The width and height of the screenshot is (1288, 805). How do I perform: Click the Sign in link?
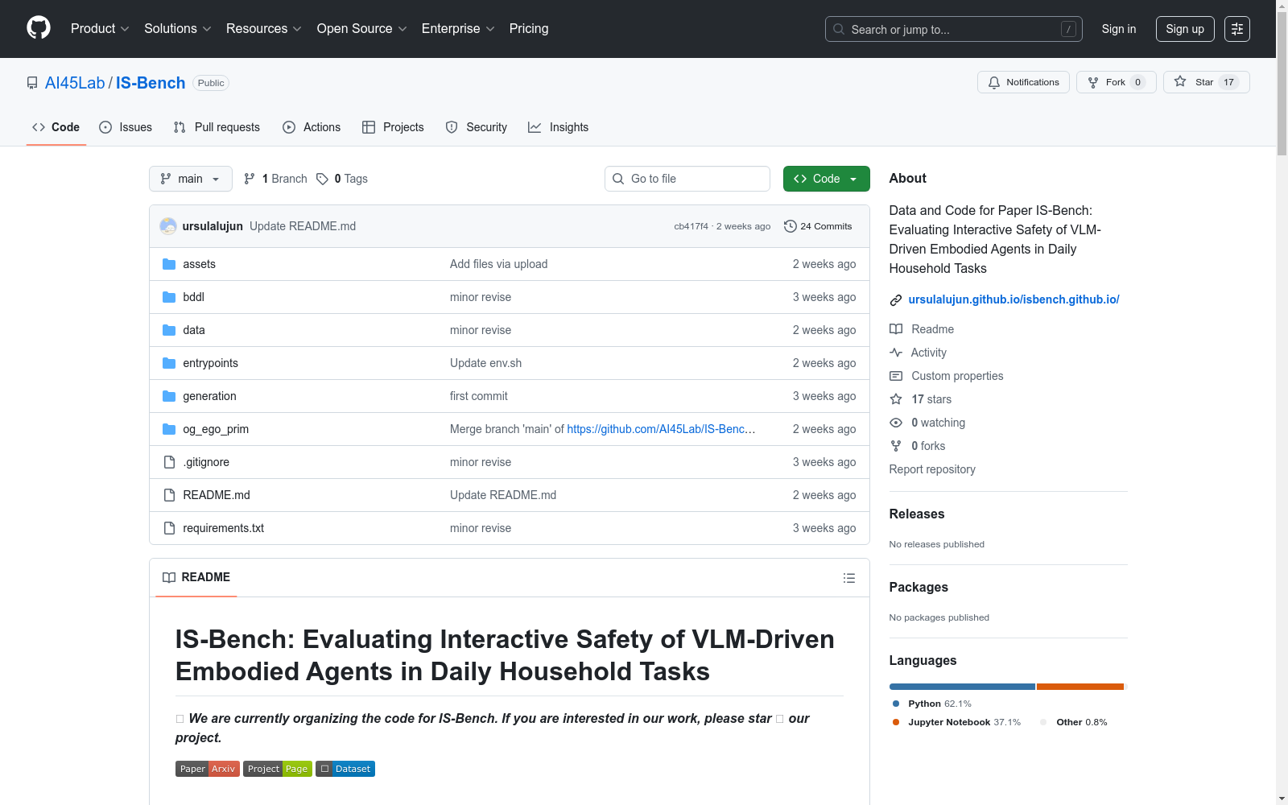[1119, 29]
